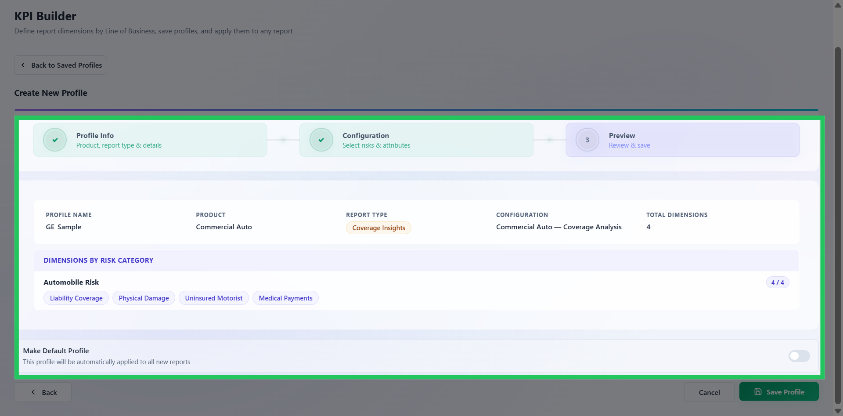The height and width of the screenshot is (416, 843).
Task: Click the Configuration step checkmark icon
Action: tap(321, 140)
